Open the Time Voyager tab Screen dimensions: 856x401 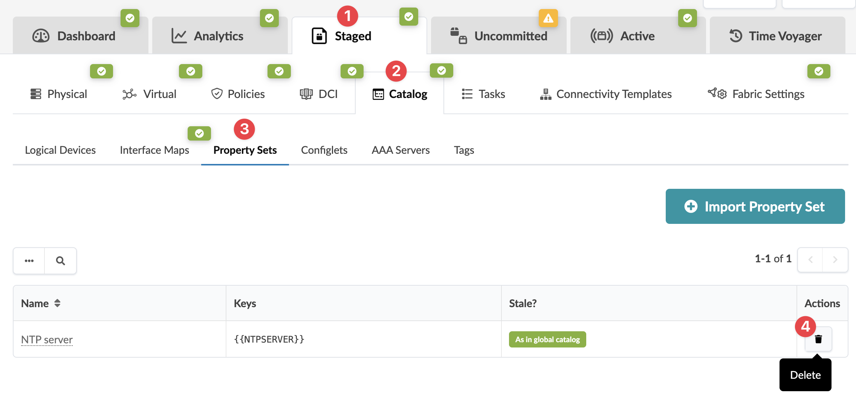click(777, 36)
